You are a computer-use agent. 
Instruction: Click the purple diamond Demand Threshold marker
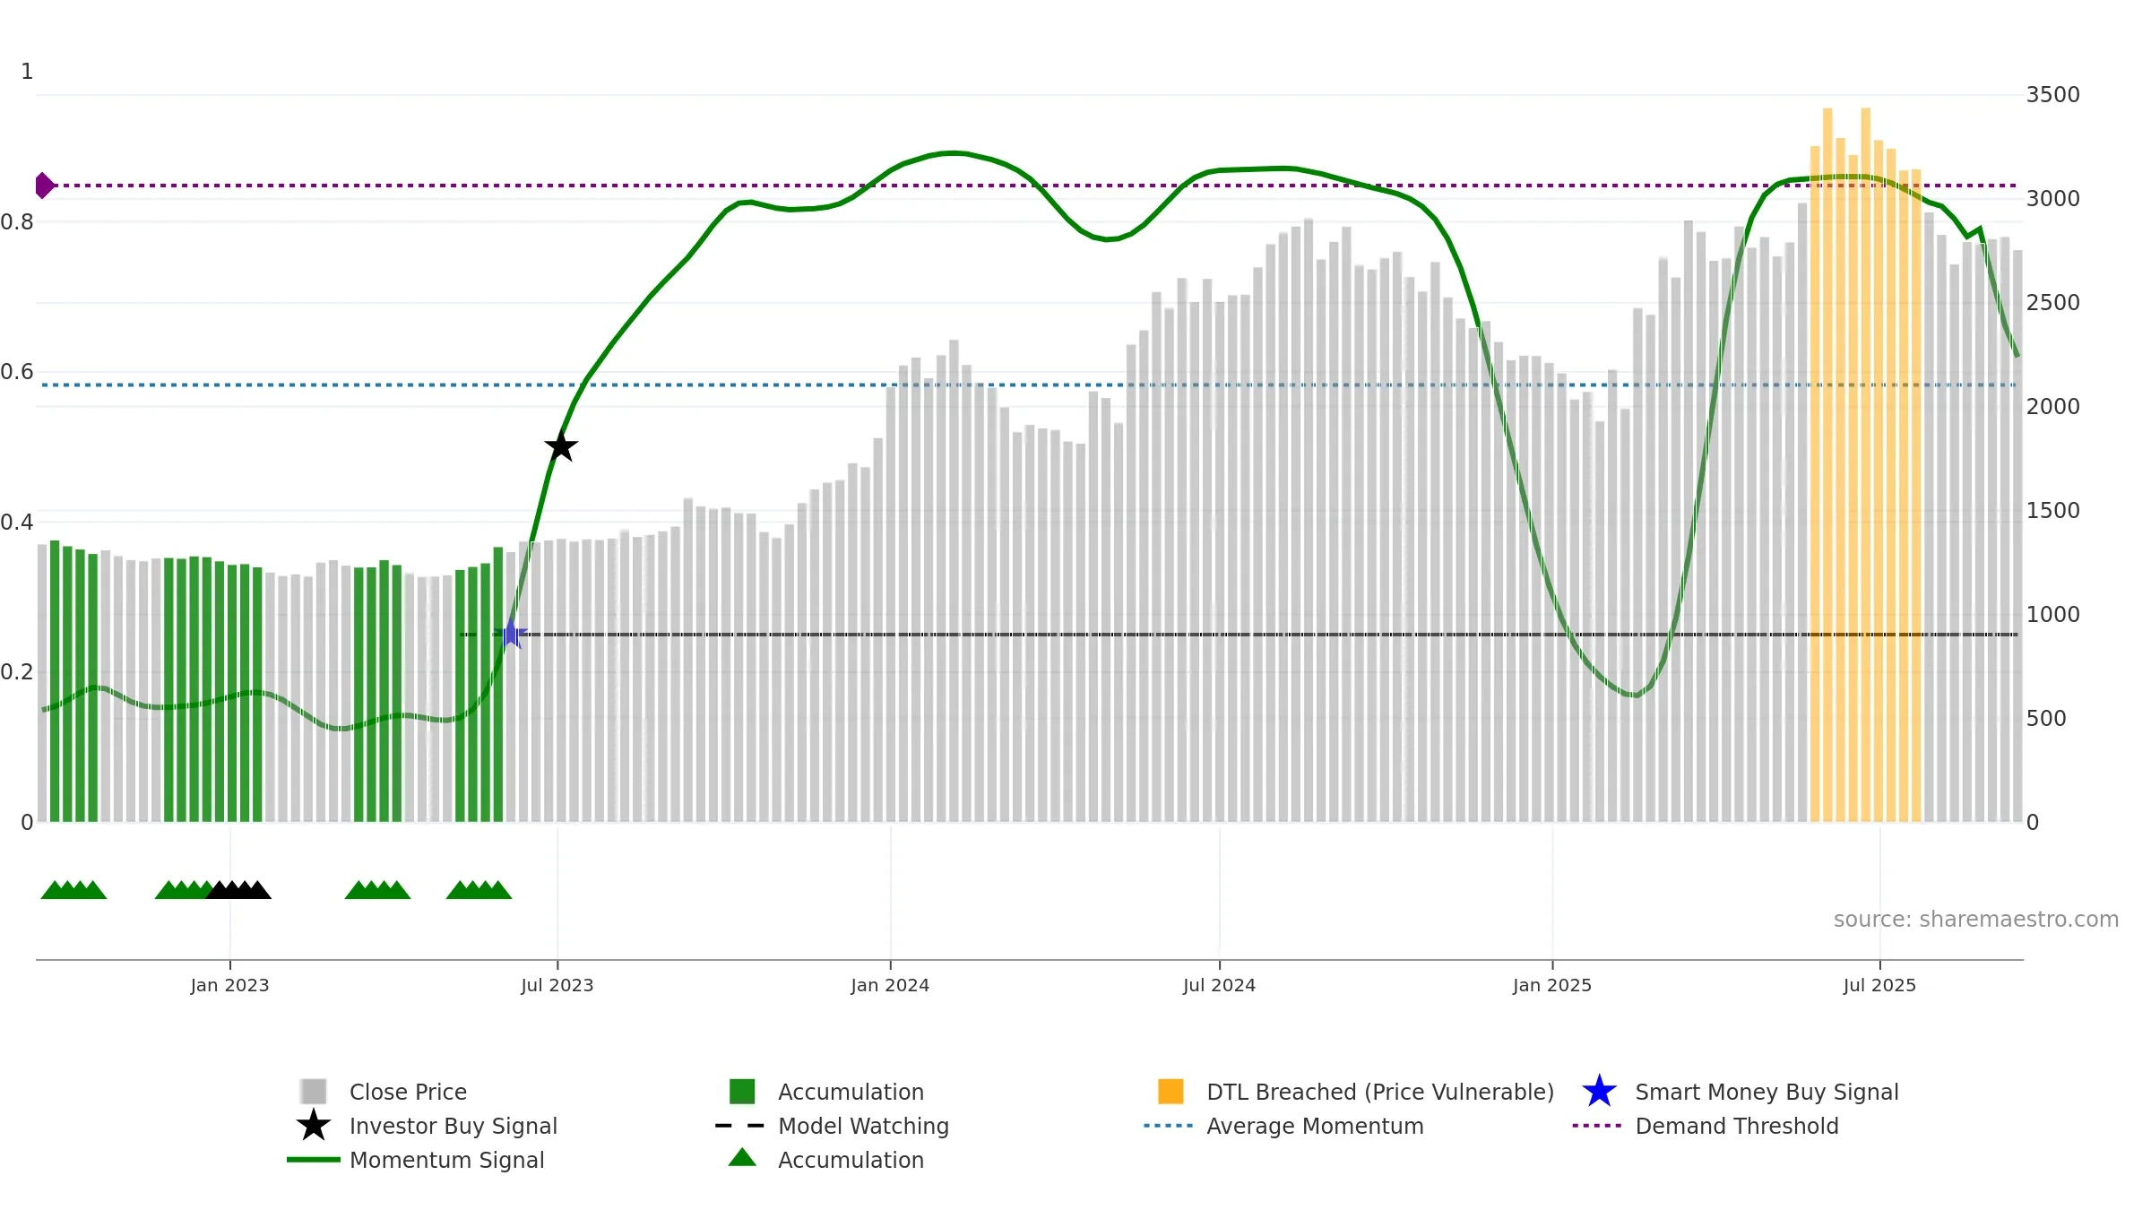tap(45, 186)
